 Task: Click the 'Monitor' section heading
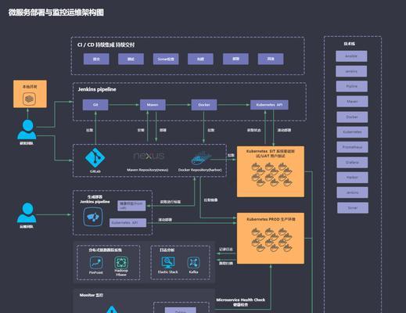click(x=92, y=295)
